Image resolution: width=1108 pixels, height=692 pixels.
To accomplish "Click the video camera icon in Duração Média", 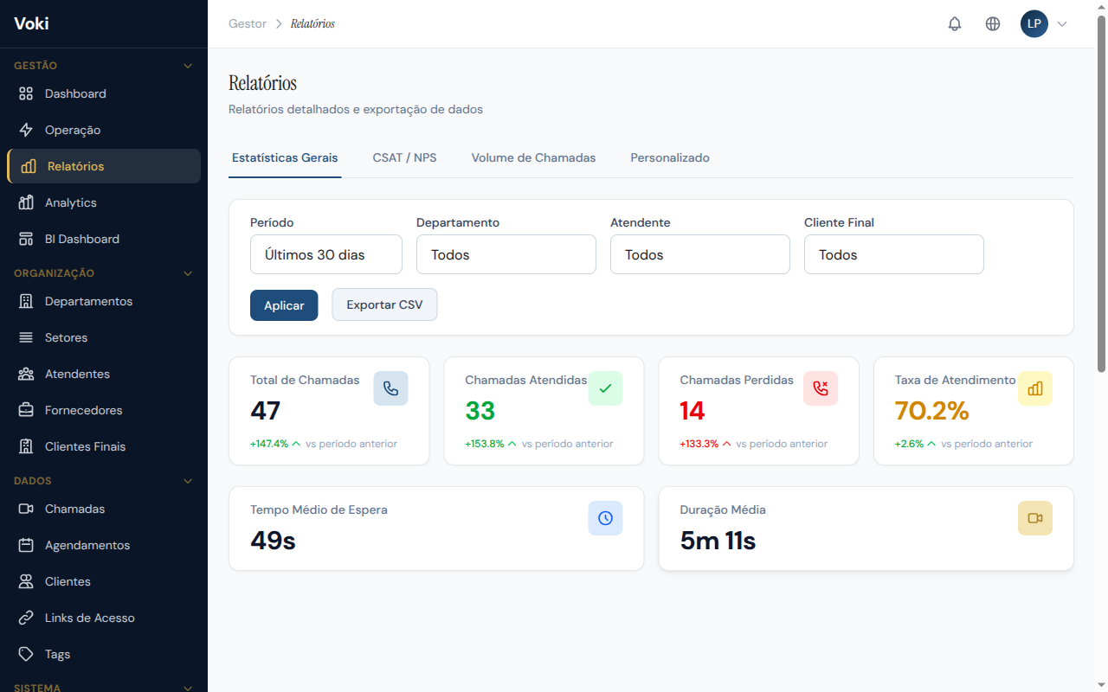I will [x=1034, y=518].
